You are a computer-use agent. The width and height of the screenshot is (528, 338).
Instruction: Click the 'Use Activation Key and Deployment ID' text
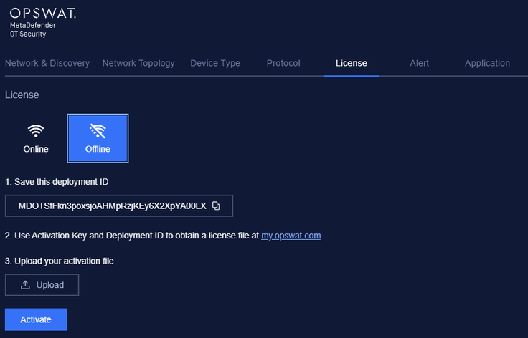click(89, 236)
